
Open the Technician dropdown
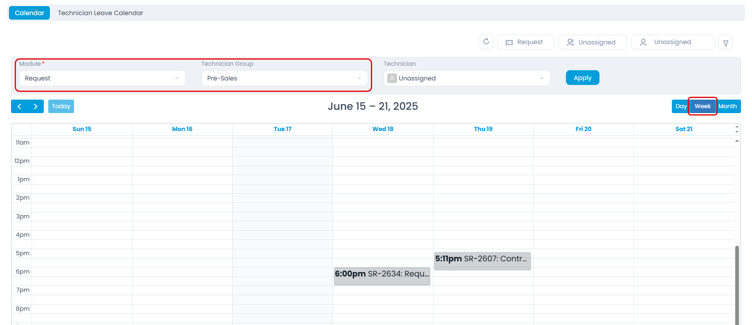(x=467, y=78)
